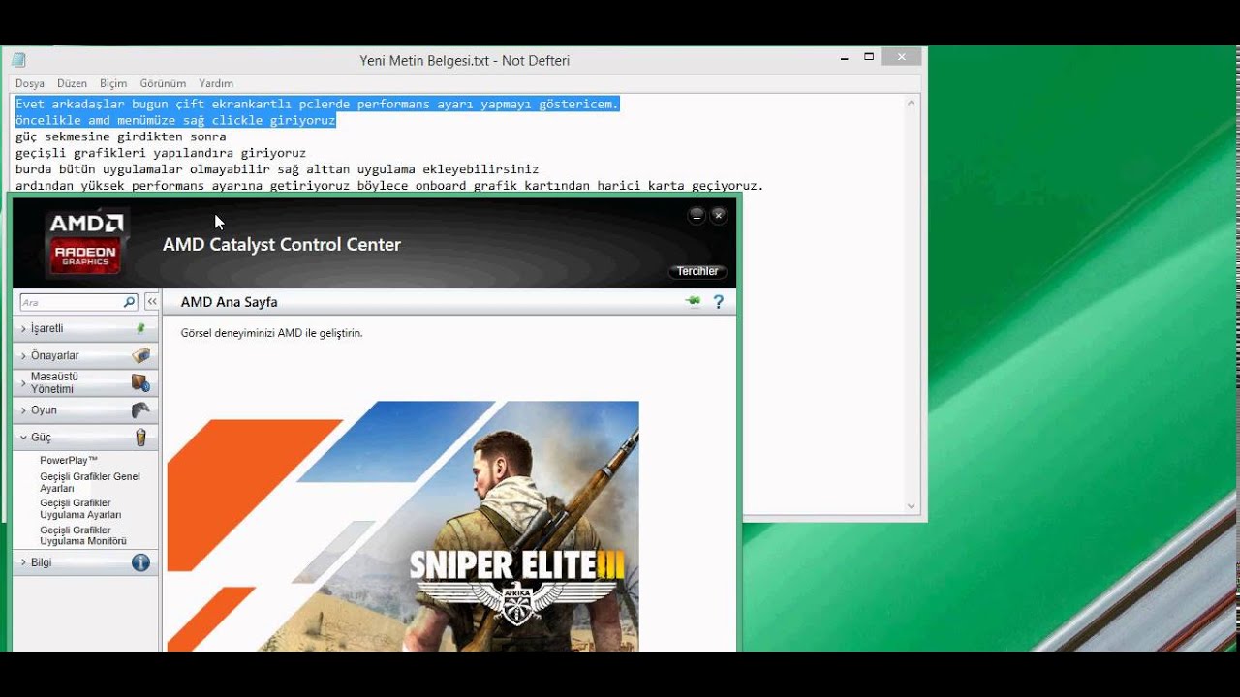Click the 'AMD Ana Sayfa' heading
This screenshot has height=697, width=1240.
click(230, 302)
